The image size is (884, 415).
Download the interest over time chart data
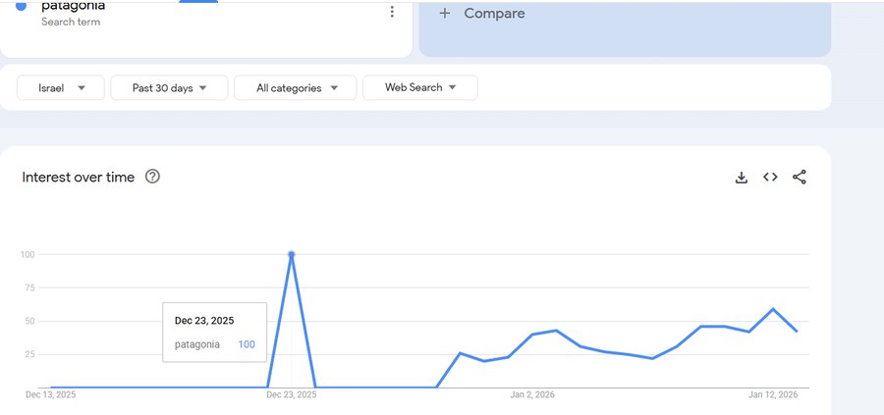pos(742,178)
